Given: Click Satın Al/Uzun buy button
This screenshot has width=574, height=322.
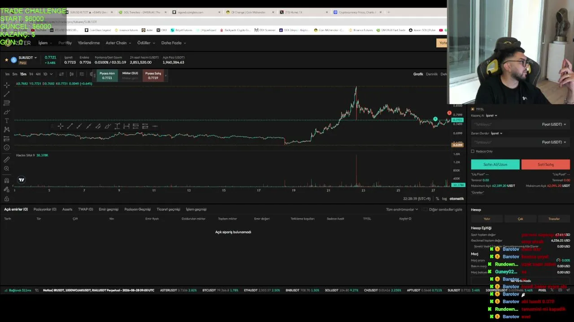Looking at the screenshot, I should [495, 165].
